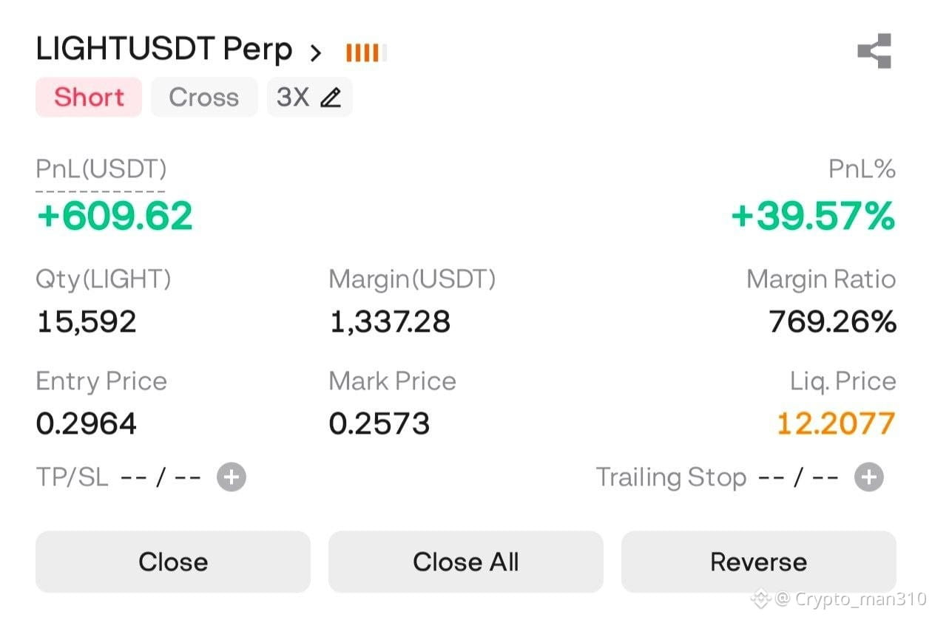932x617 pixels.
Task: Change Cross margin mode tag
Action: [204, 98]
